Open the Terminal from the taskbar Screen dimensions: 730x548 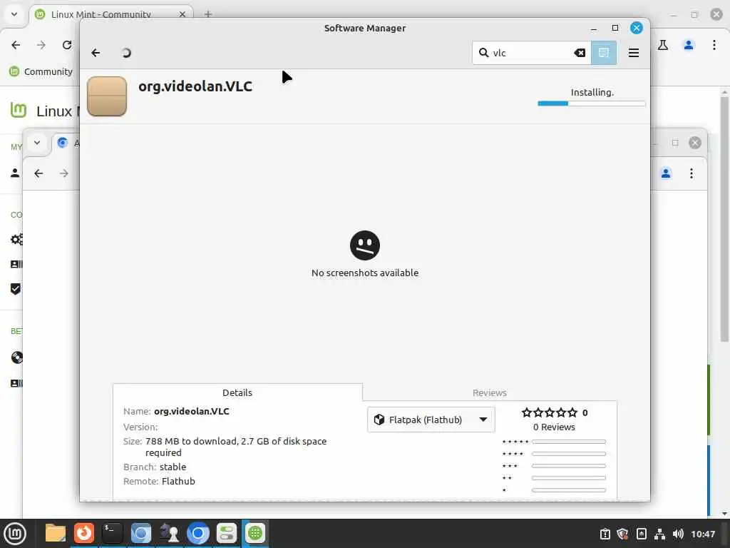point(112,533)
